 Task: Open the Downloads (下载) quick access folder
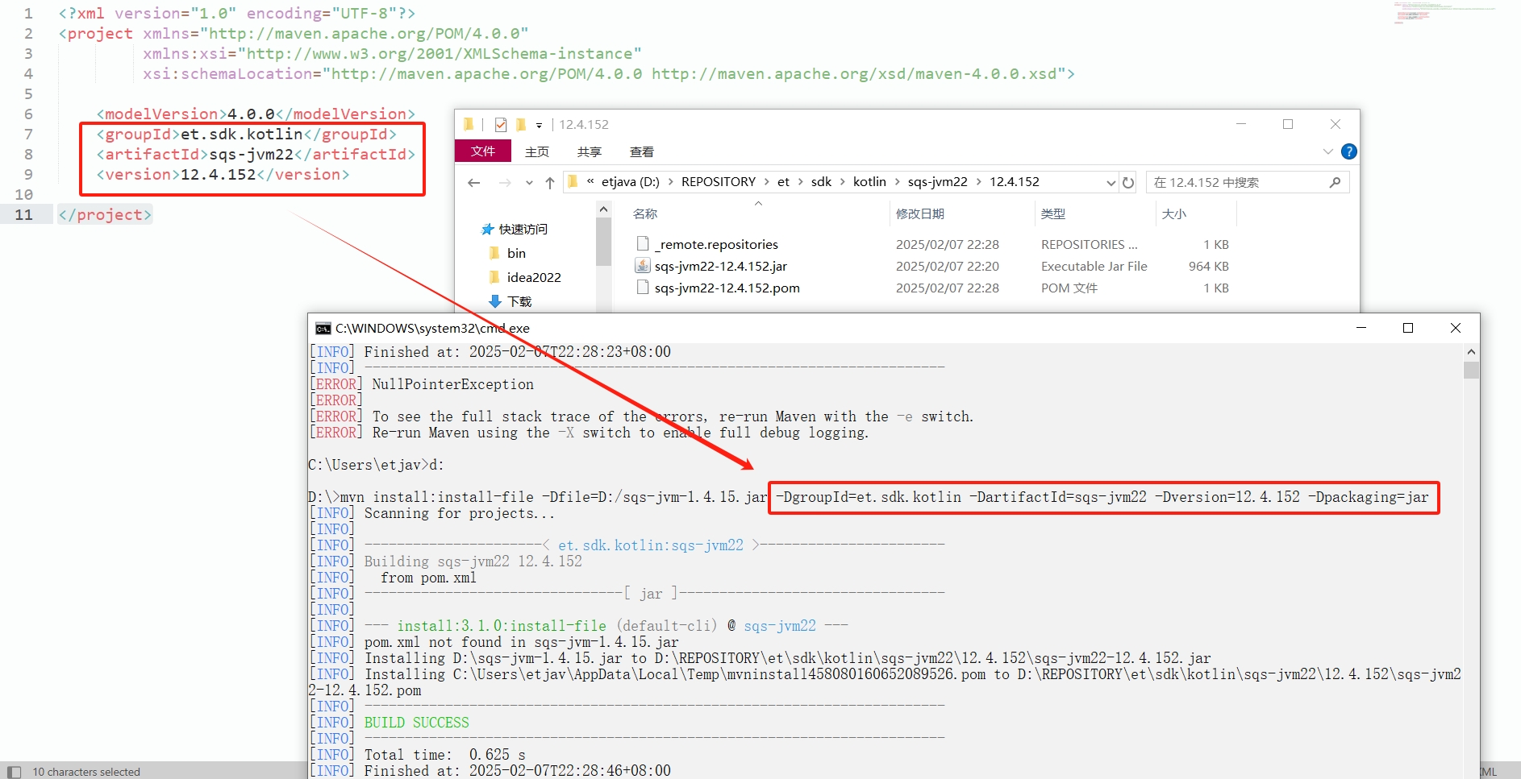point(519,301)
